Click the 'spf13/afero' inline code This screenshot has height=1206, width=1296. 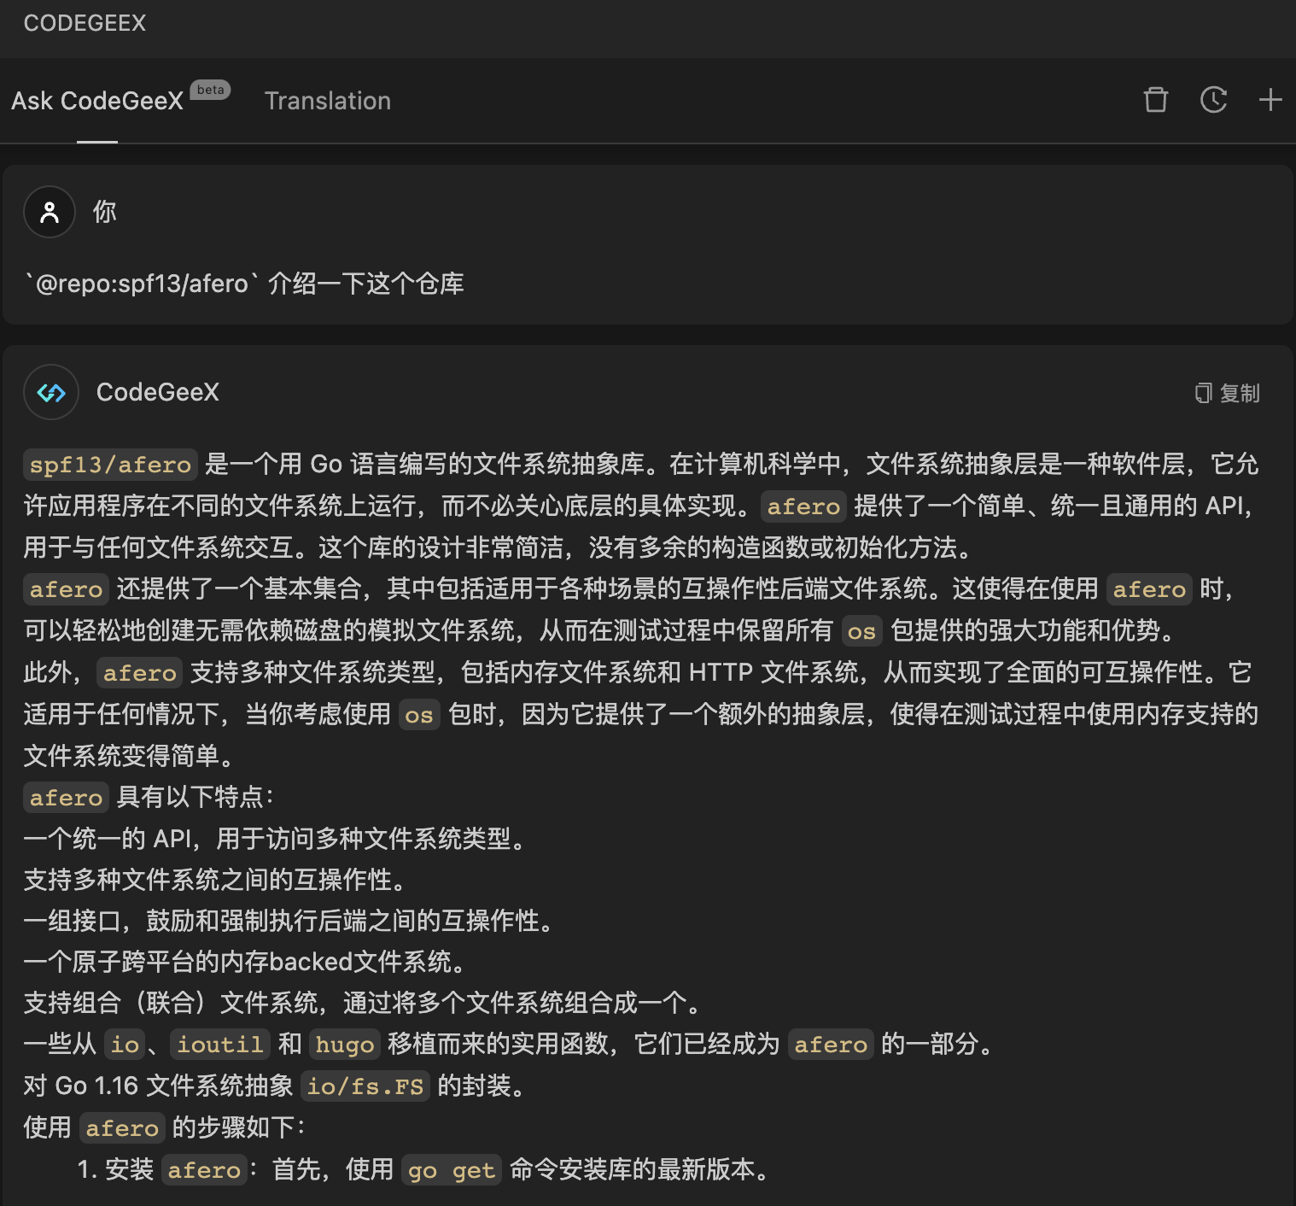point(110,465)
